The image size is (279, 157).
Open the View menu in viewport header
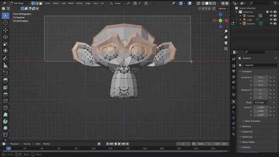pos(48,3)
